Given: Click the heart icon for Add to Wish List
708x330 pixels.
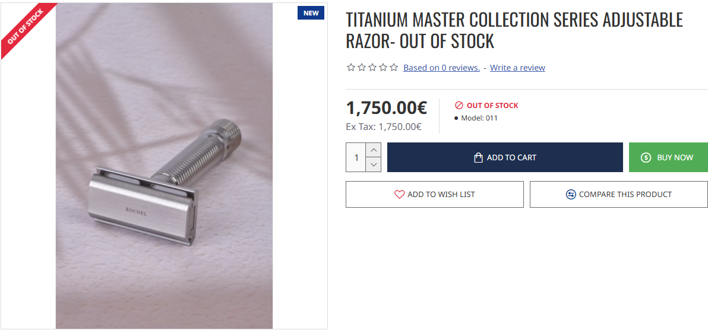Looking at the screenshot, I should click(399, 195).
